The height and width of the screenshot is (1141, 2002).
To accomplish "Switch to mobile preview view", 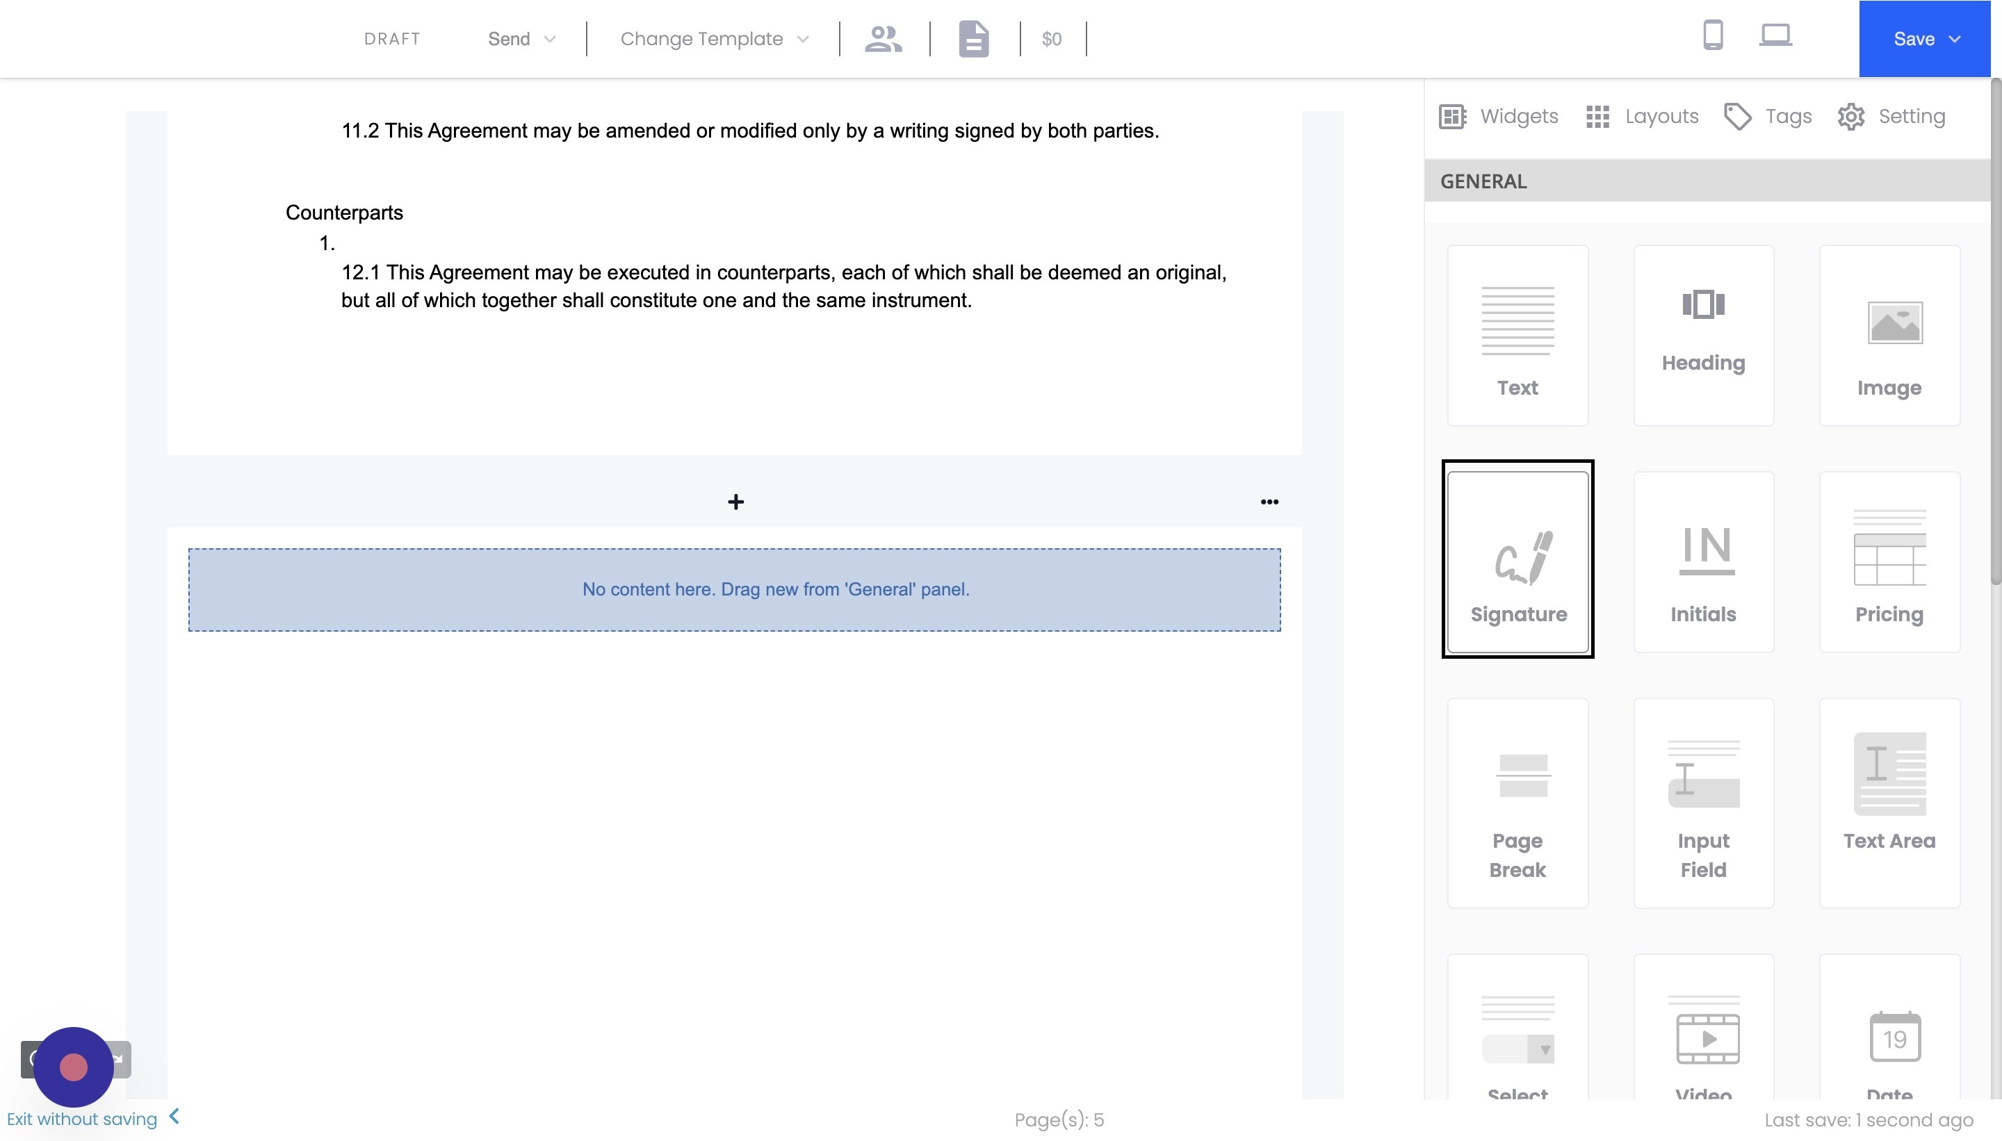I will (x=1713, y=35).
